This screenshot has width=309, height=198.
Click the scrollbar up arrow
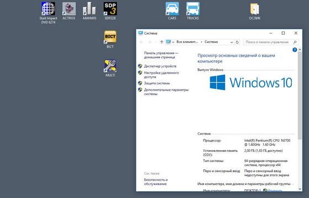tap(300, 50)
